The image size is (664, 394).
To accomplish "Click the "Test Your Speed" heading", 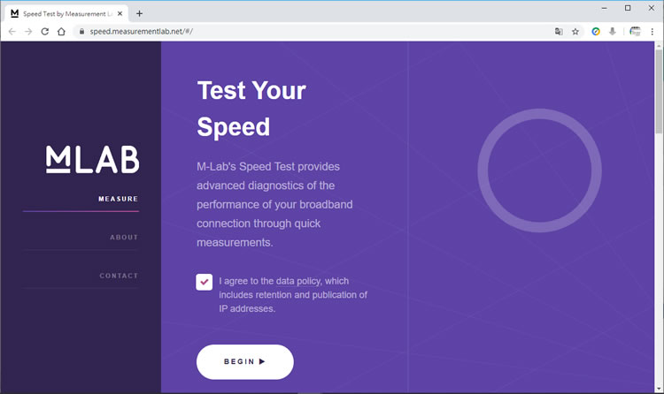I will point(251,109).
